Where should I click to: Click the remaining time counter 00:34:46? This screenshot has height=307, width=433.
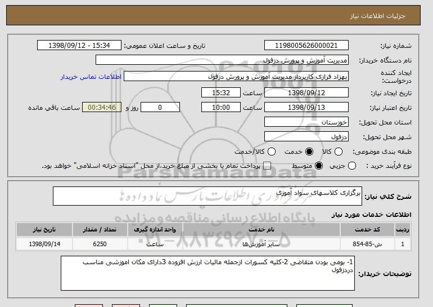pos(102,108)
